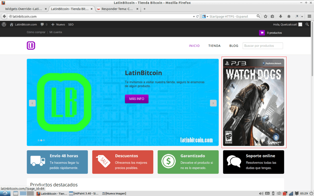This screenshot has height=196, width=314.
Task: Open the dropdown arrow beside the chat addon
Action: [302, 17]
